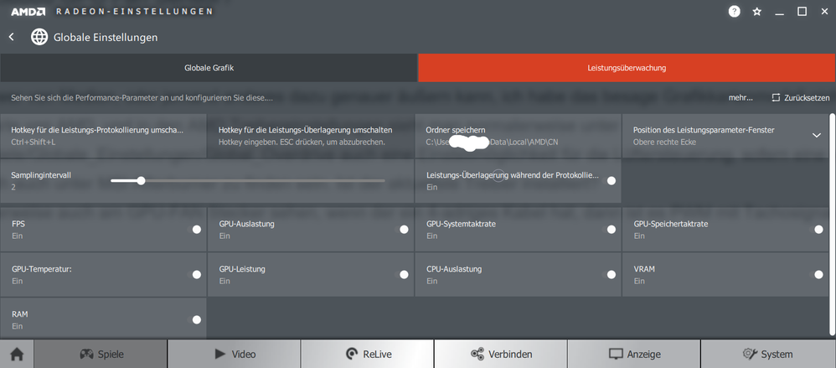This screenshot has width=836, height=368.
Task: Open the Video section
Action: [x=234, y=354]
